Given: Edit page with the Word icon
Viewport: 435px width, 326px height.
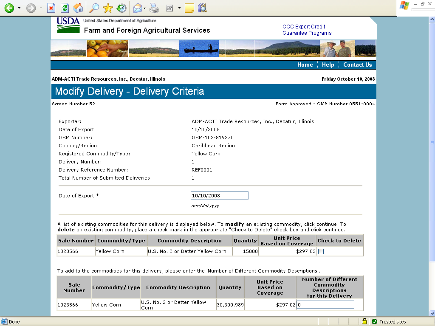Looking at the screenshot, I should pos(169,8).
